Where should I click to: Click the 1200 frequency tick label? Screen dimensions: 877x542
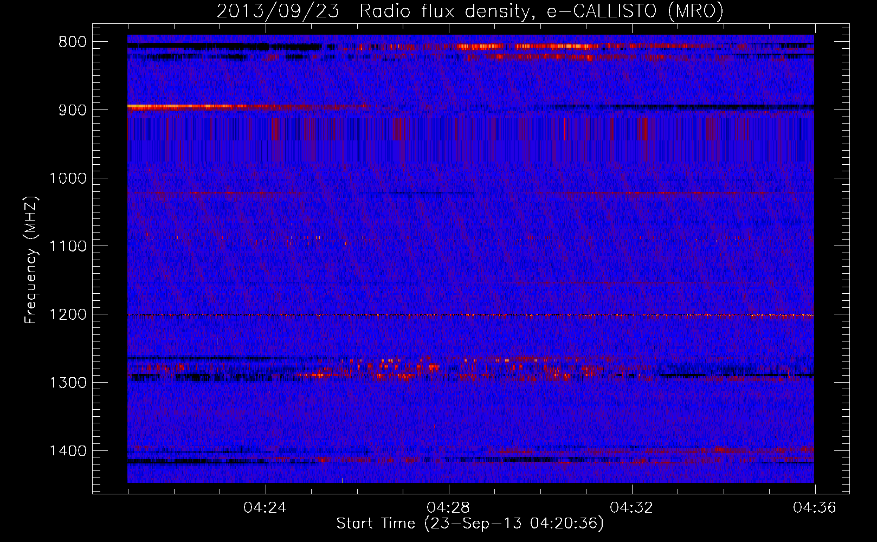point(68,314)
